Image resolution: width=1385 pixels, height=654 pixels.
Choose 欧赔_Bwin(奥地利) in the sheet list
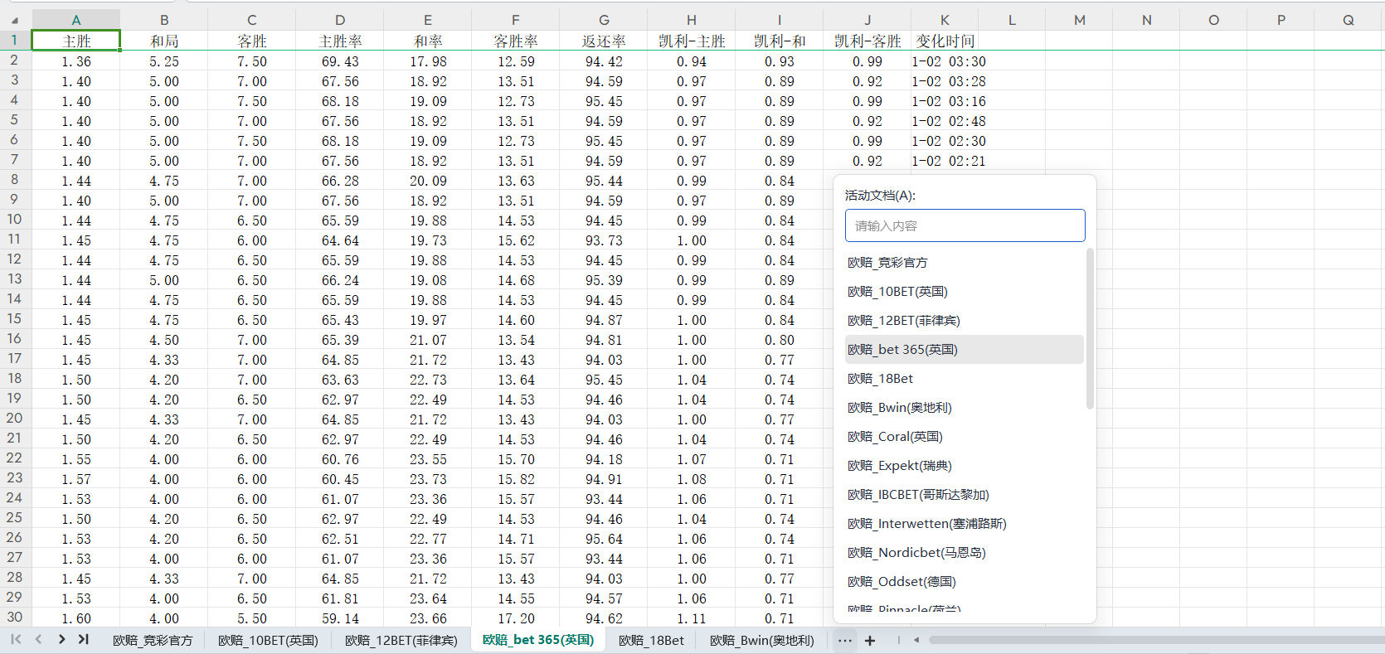pos(964,407)
